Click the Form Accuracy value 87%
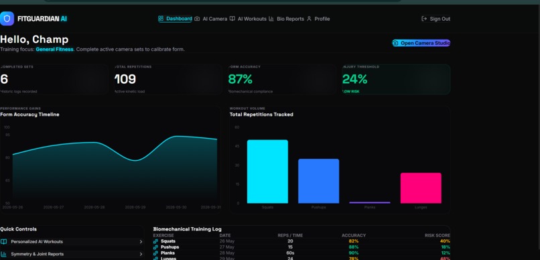The height and width of the screenshot is (260, 540). click(240, 79)
